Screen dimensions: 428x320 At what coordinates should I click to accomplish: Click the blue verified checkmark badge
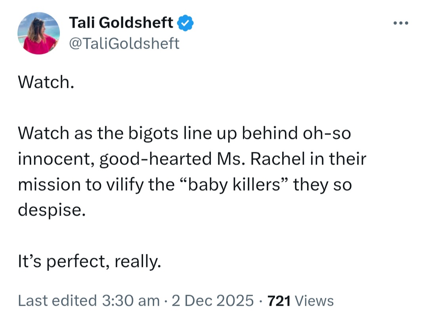185,23
